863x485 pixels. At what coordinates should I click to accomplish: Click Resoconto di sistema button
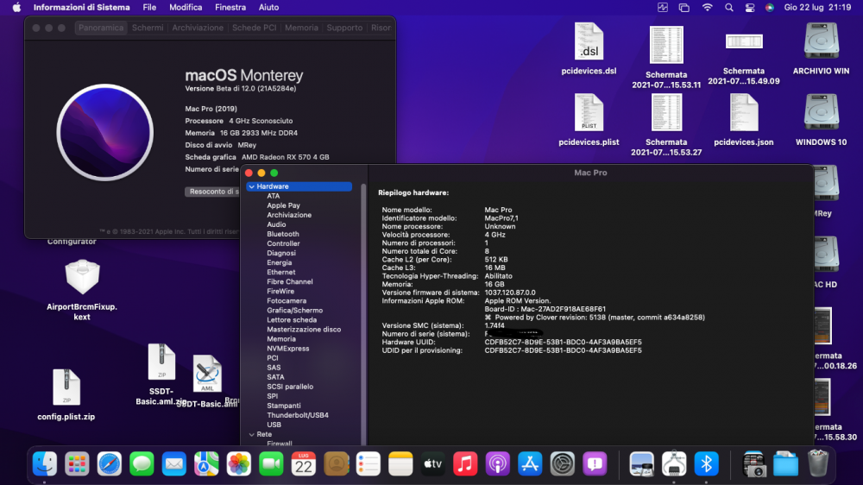pos(214,192)
